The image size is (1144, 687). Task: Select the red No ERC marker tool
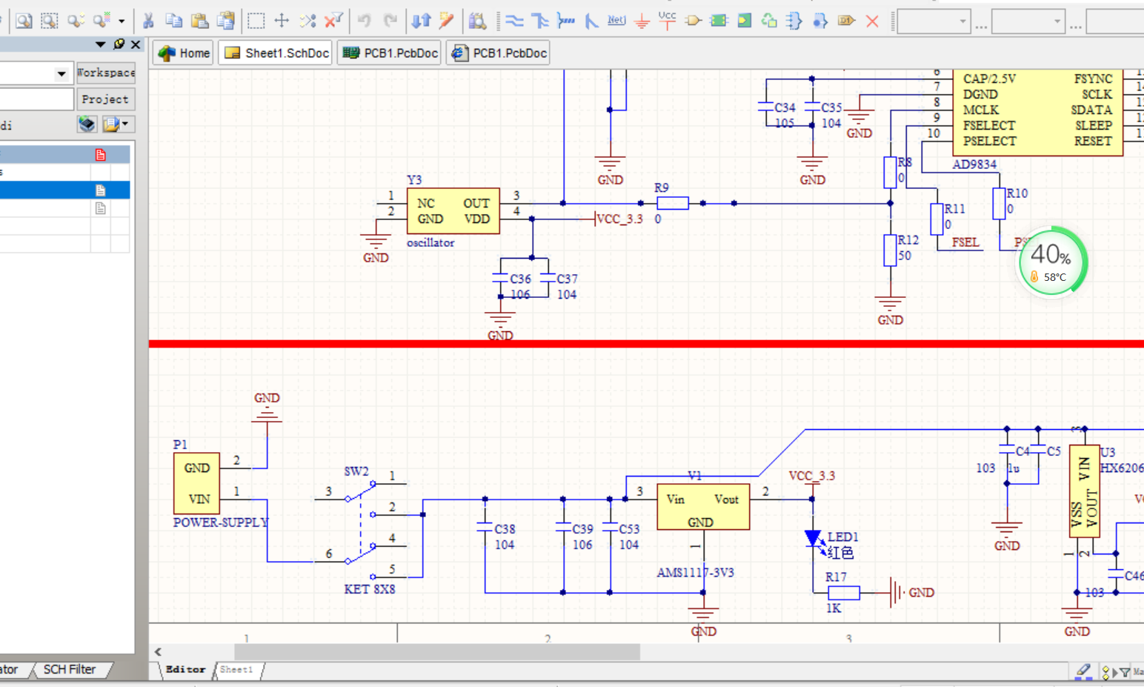(x=872, y=21)
